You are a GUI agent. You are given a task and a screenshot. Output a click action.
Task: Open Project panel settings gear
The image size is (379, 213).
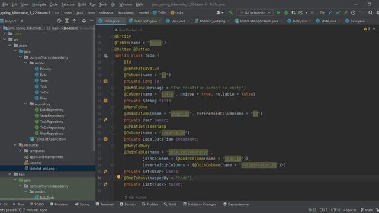[84, 21]
